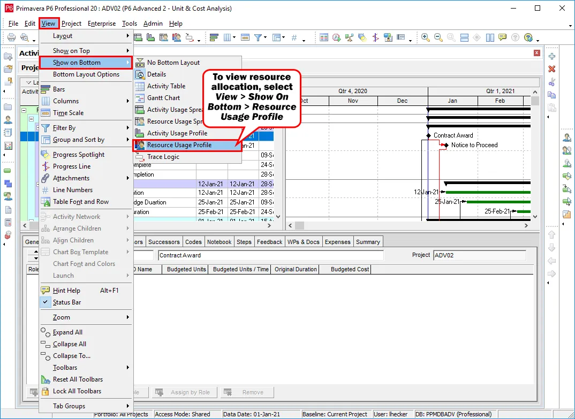The height and width of the screenshot is (419, 575).
Task: Click the green plus Add icon
Action: coord(552,56)
